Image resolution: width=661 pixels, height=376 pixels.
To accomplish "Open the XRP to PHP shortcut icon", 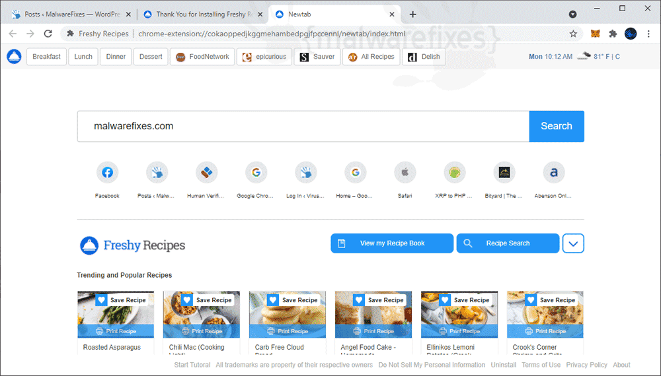I will coord(455,172).
